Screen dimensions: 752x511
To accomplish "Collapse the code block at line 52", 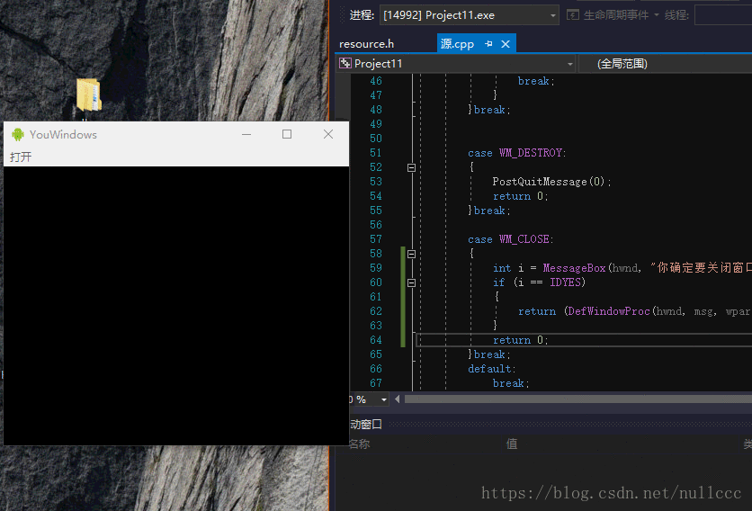I will [x=411, y=167].
